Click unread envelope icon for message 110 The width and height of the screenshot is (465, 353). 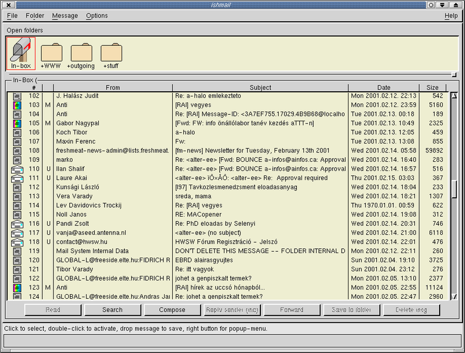(x=17, y=169)
